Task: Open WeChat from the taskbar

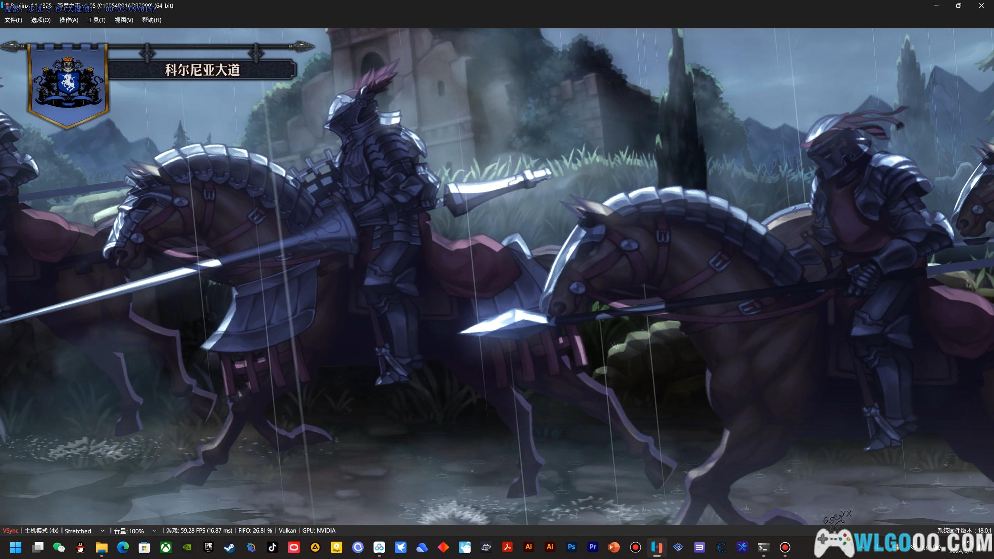Action: pyautogui.click(x=59, y=547)
